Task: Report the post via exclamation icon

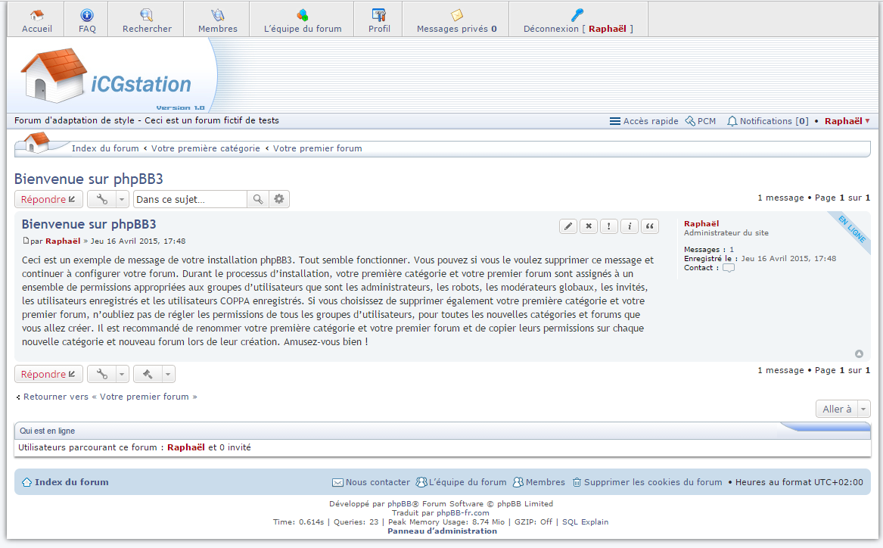Action: click(609, 226)
